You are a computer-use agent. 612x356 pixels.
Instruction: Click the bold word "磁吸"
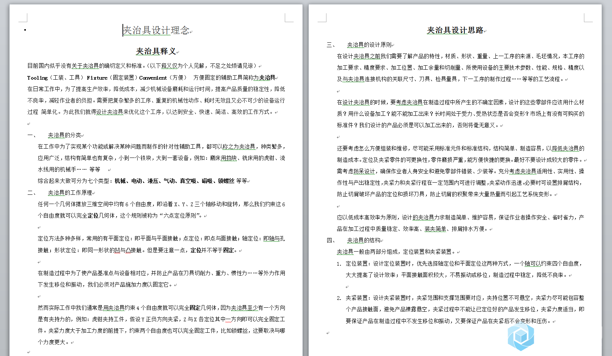click(x=207, y=181)
